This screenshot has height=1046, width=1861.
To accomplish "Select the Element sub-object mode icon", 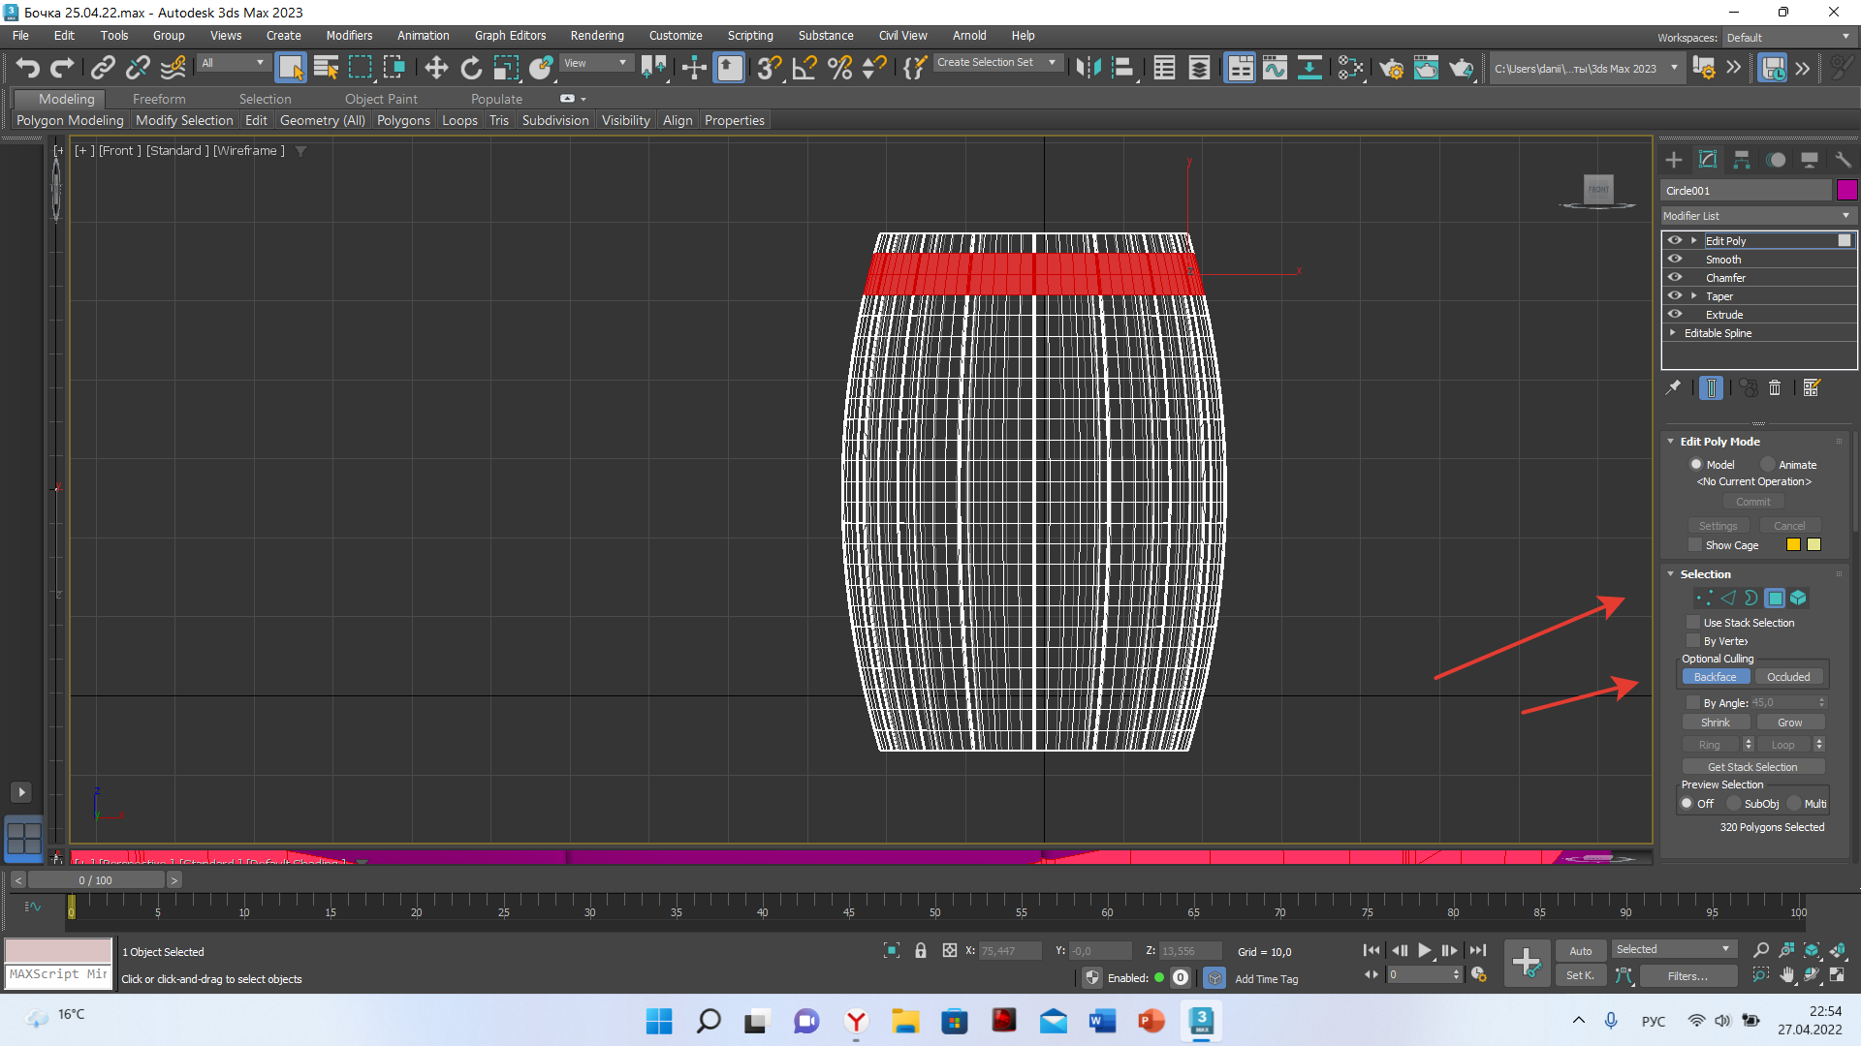I will coord(1798,598).
